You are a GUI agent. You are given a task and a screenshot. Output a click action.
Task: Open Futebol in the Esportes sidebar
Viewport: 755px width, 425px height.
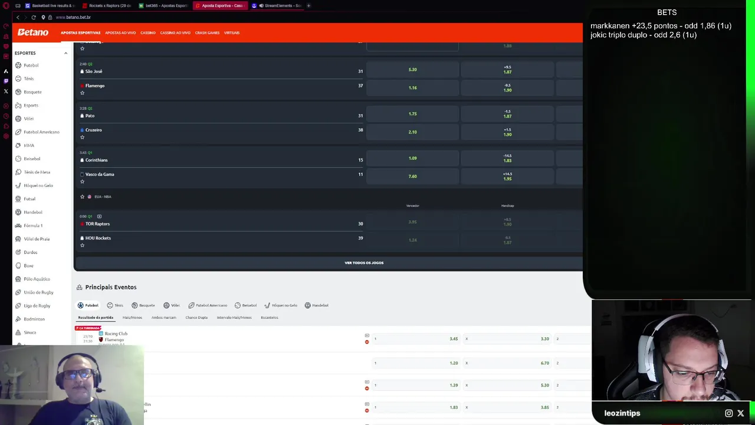tap(31, 66)
